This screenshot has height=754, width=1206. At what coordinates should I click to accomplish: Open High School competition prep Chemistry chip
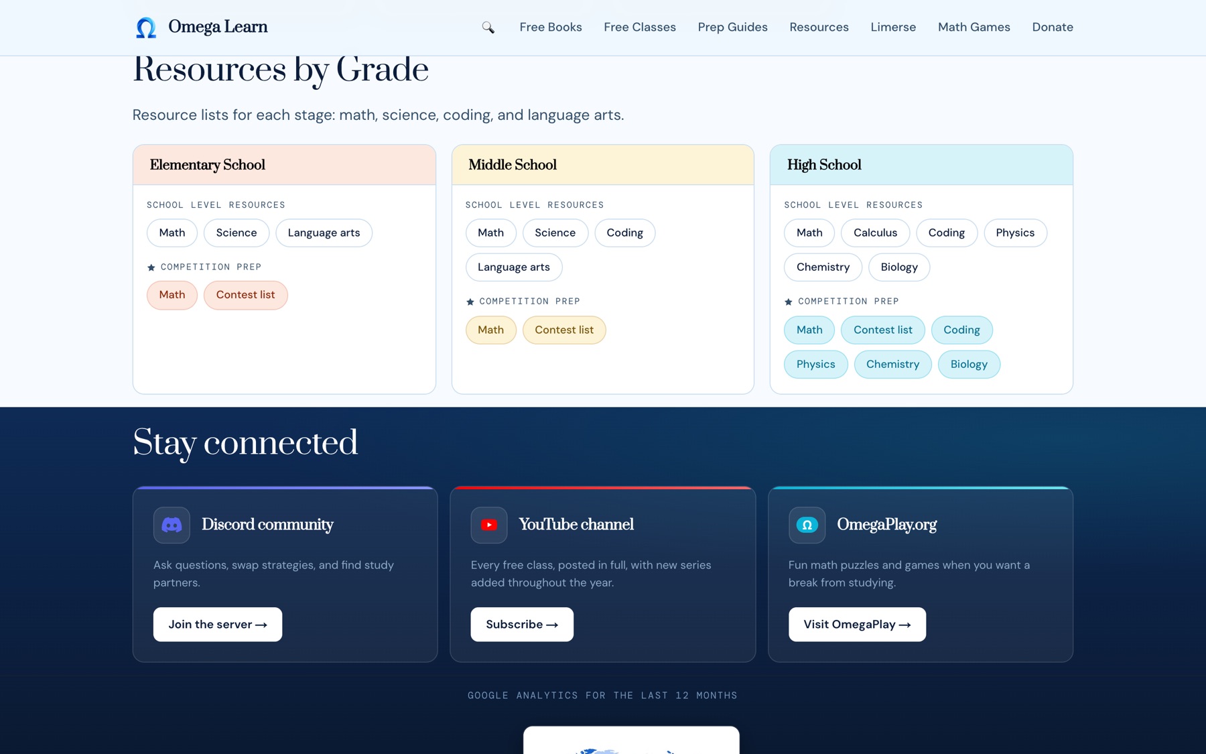(x=892, y=365)
